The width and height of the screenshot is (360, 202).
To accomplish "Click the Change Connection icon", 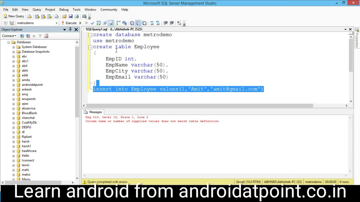I will [x=12, y=23].
